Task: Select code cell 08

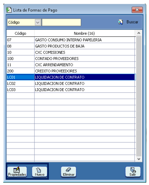Action: click(21, 46)
